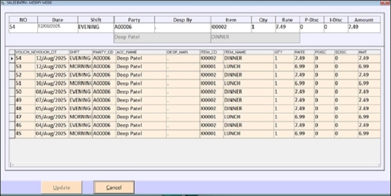
Task: Click the PARTY_CD column header
Action: 104,52
